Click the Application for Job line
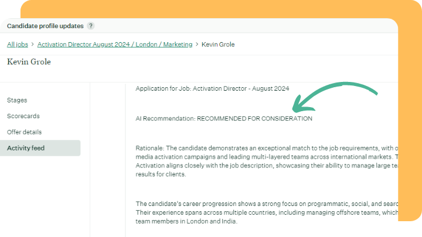 [212, 89]
